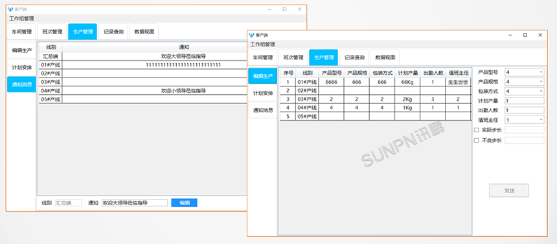Click the 2Kg planned output cell
This screenshot has width=557, height=244.
click(407, 99)
